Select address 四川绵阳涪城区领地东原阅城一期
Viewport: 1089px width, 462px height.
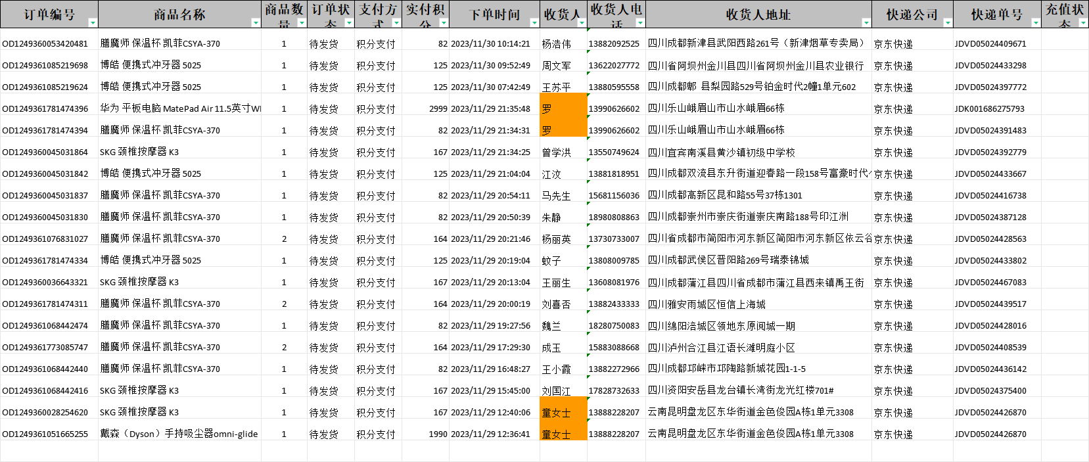point(722,326)
